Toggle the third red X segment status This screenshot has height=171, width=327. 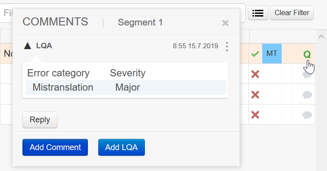pos(255,115)
